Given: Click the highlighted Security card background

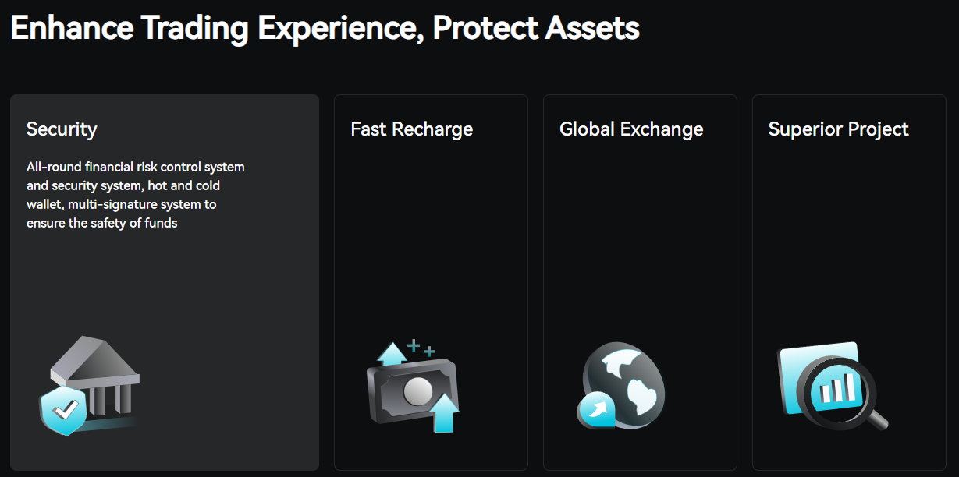Looking at the screenshot, I should point(165,282).
